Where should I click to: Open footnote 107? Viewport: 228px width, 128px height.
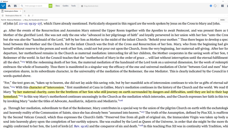[142, 112]
